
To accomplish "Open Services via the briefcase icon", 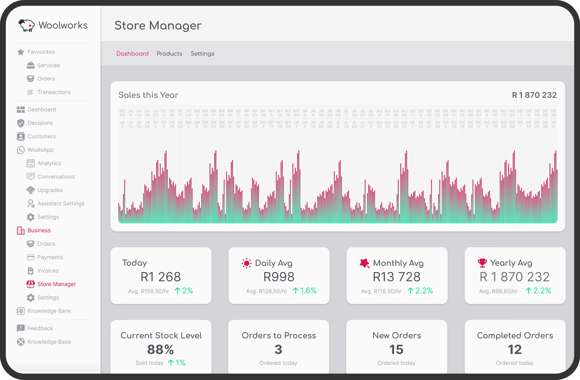I will click(x=30, y=65).
